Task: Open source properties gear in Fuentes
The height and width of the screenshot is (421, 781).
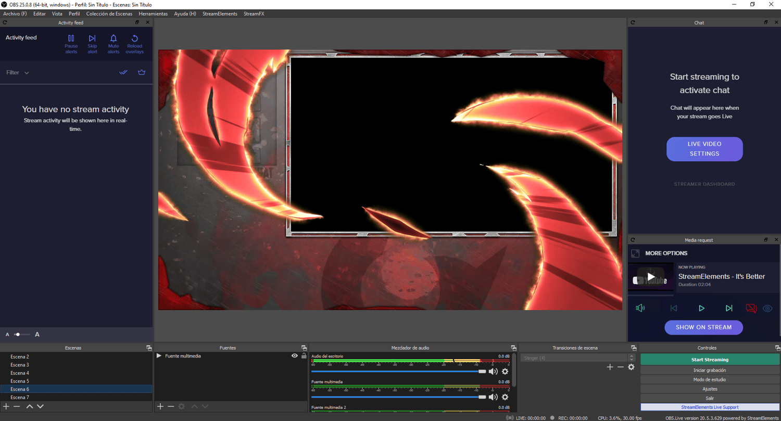Action: pyautogui.click(x=182, y=406)
